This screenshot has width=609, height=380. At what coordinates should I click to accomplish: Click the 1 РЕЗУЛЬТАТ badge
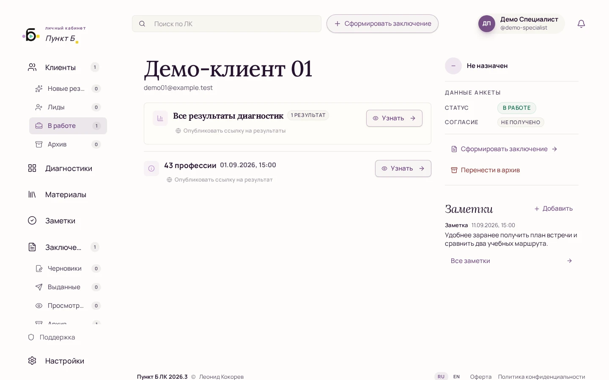click(308, 115)
